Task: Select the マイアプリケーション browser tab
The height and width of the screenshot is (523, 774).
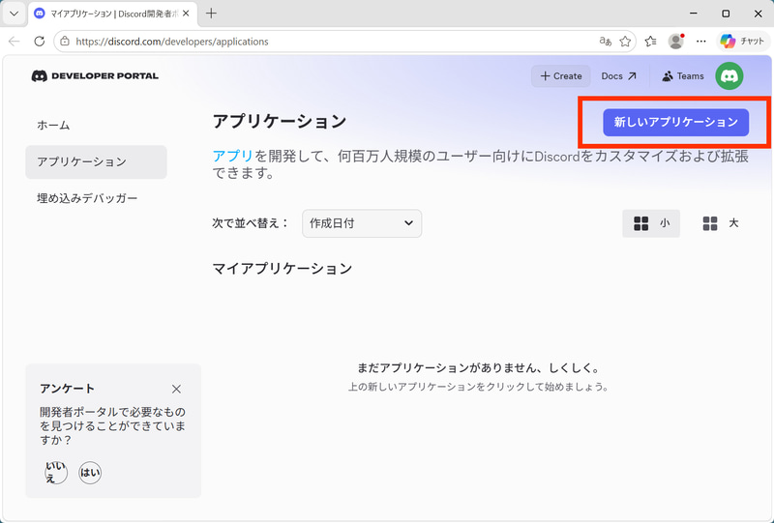Action: tap(113, 14)
